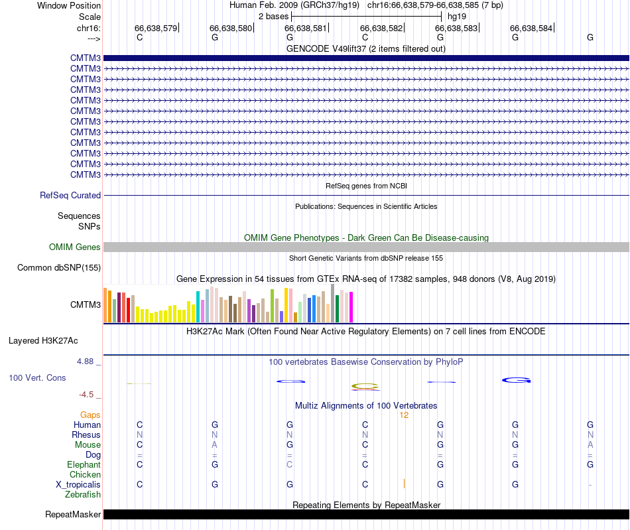Click the RepeatMasker track label
630x530 pixels.
(73, 514)
